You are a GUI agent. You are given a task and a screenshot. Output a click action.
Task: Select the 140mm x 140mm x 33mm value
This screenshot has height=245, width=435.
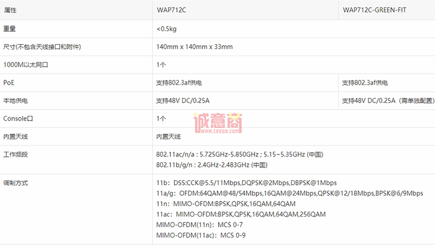point(194,47)
